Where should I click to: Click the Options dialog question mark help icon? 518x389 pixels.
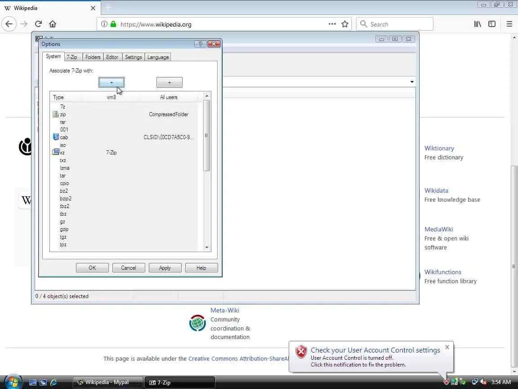[x=200, y=44]
